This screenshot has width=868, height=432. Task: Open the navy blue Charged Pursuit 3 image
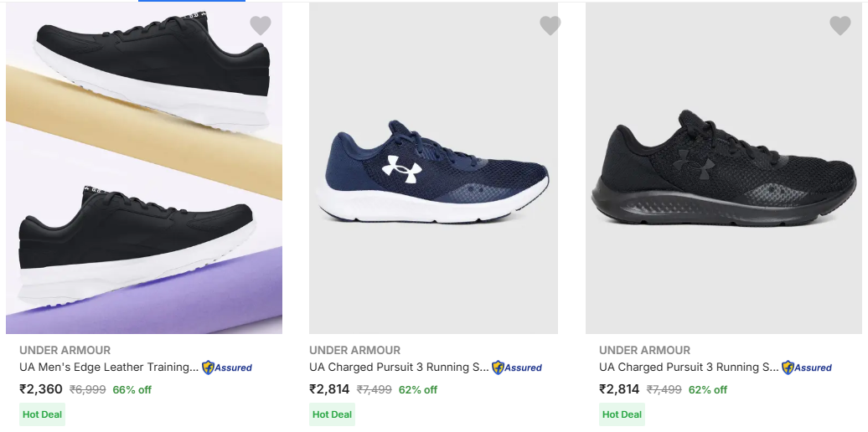point(433,167)
